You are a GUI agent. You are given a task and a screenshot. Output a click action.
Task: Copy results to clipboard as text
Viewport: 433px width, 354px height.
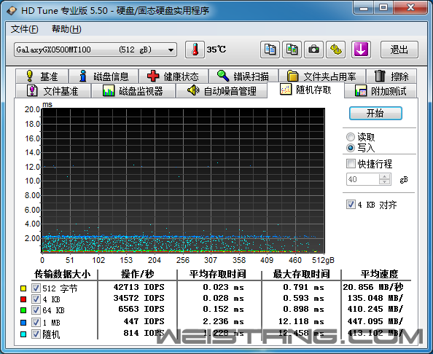coord(270,50)
